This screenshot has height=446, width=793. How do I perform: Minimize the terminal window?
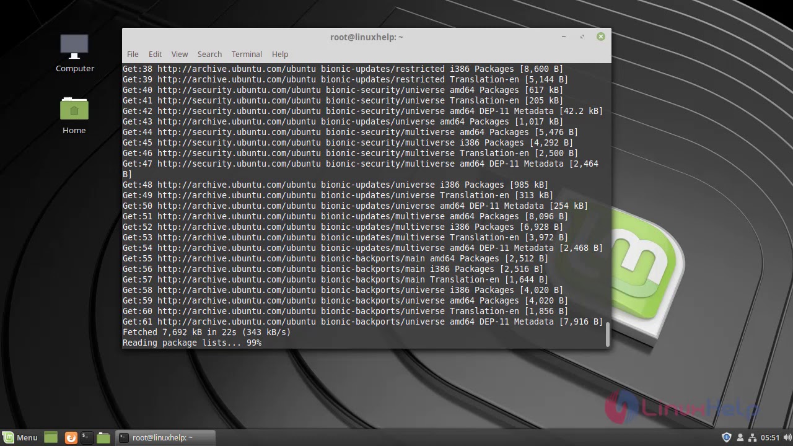click(x=564, y=37)
